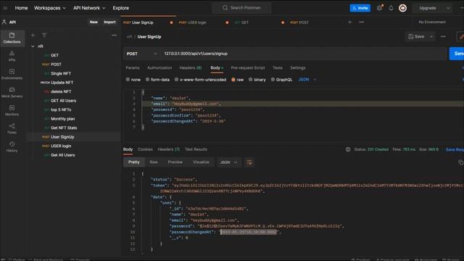Open the request body JSON format dropdown
Screen dimensions: 464x261
point(307,80)
